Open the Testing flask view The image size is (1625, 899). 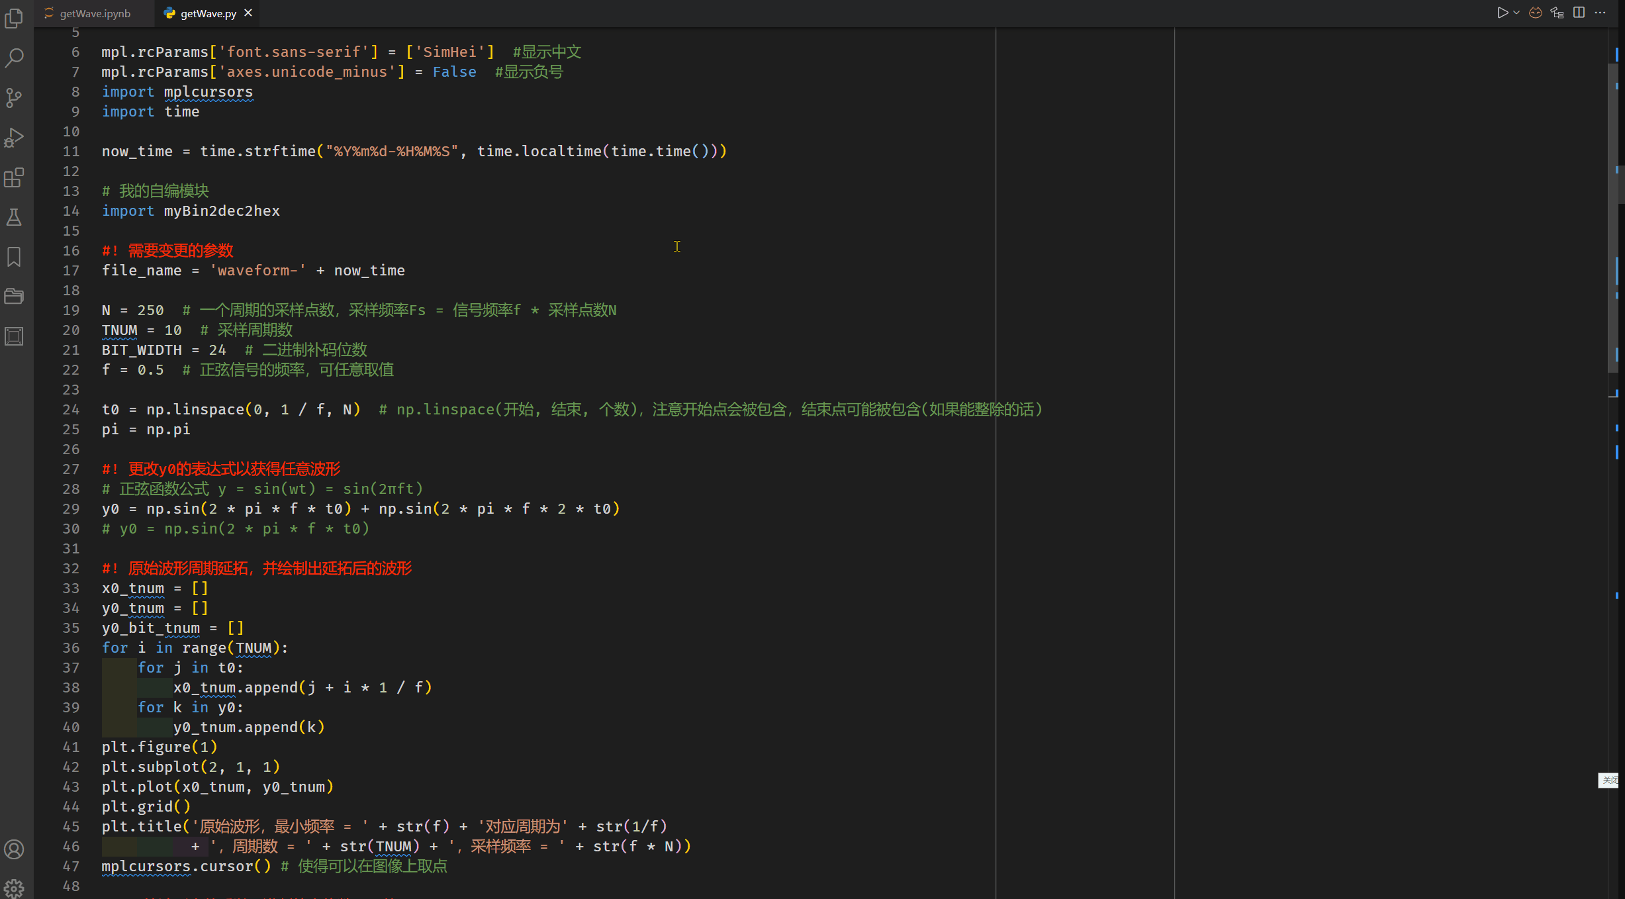[x=14, y=217]
